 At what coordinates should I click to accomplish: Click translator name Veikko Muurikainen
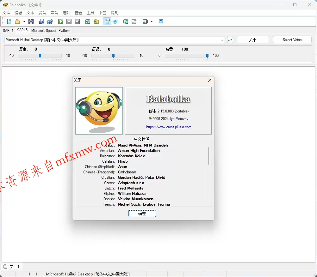(x=136, y=199)
